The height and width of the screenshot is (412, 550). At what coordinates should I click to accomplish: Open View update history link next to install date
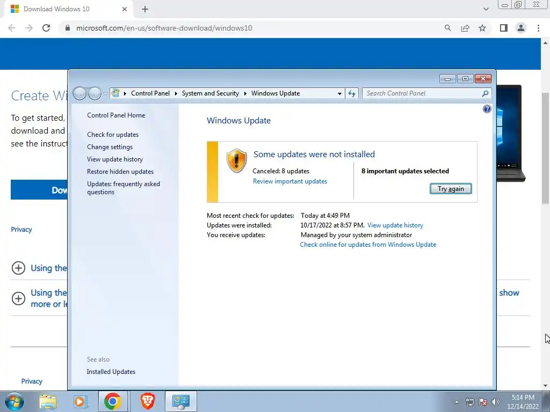[x=395, y=225]
